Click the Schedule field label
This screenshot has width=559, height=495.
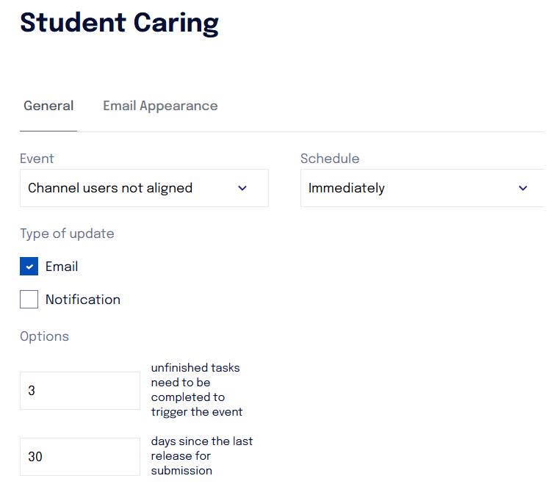pyautogui.click(x=330, y=159)
